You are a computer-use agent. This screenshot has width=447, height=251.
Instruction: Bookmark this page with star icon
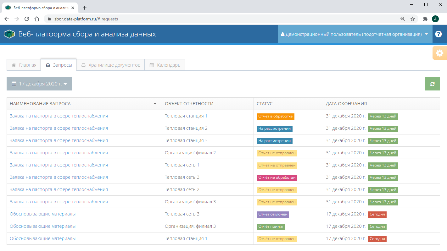coord(413,19)
